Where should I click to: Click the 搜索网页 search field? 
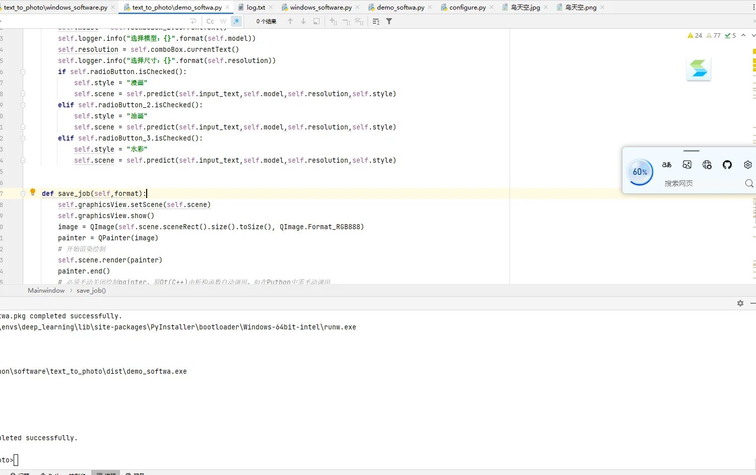pos(679,183)
